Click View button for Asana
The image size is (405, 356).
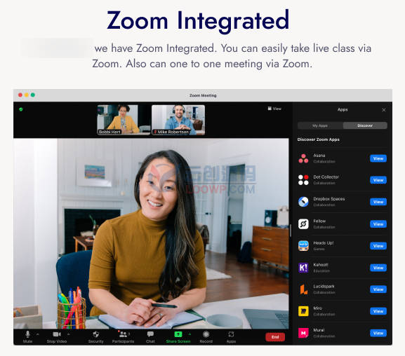point(378,158)
